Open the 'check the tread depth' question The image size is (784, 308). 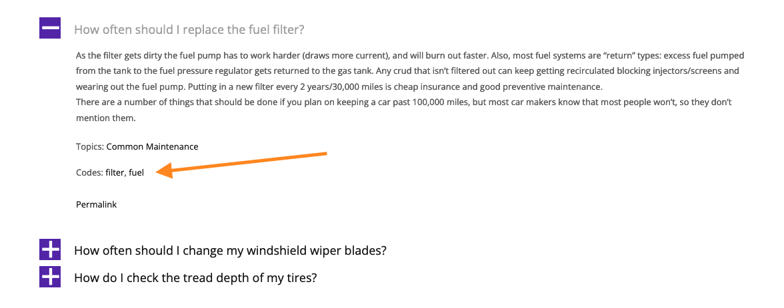point(195,277)
